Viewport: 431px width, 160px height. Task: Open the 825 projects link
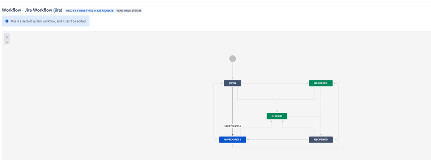(105, 11)
